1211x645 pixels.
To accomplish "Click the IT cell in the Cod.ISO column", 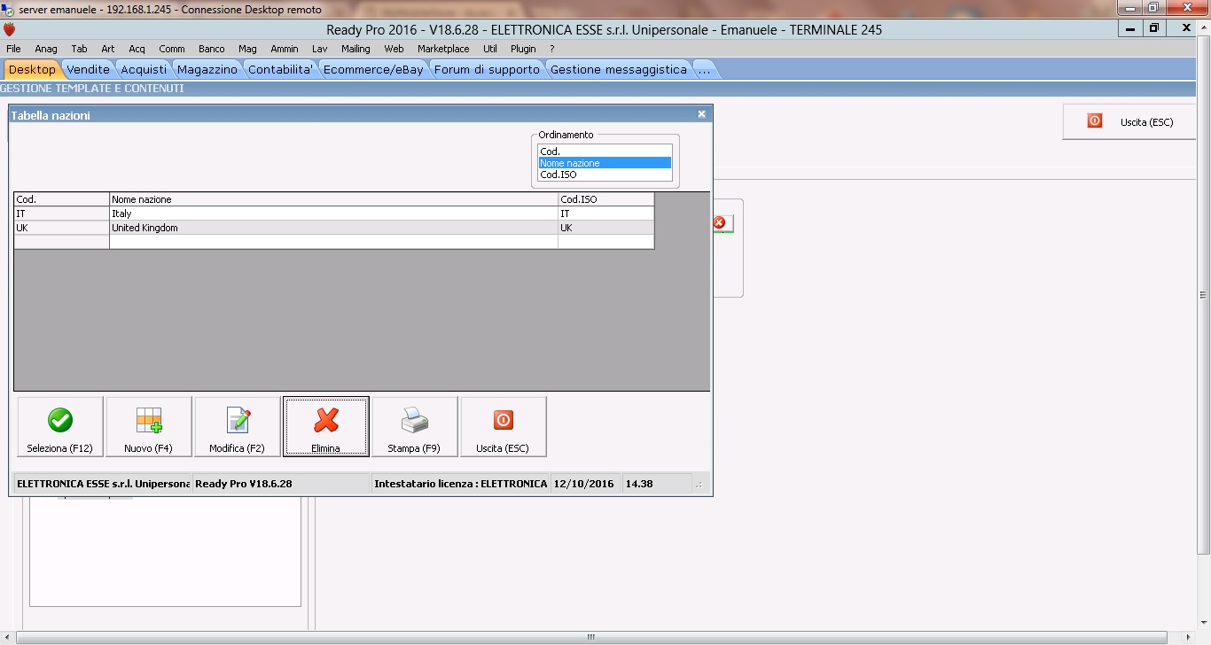I will tap(606, 214).
